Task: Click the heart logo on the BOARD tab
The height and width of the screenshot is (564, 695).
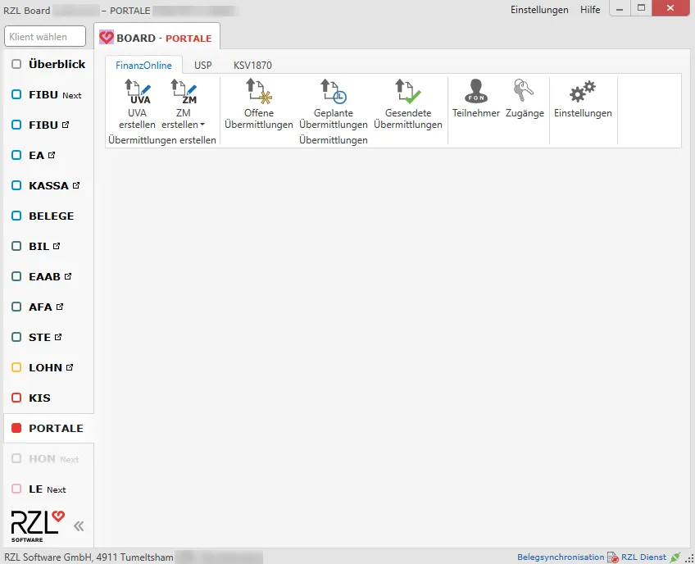Action: (x=107, y=38)
